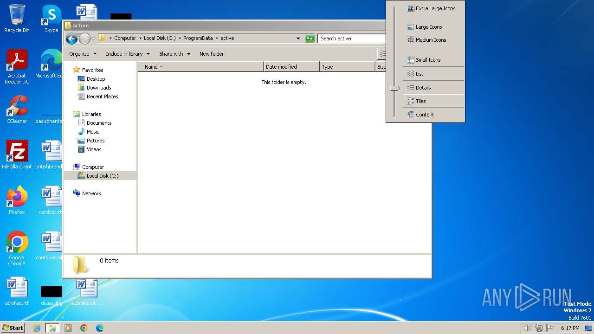The height and width of the screenshot is (334, 594).
Task: Click the Back navigation arrow
Action: (x=71, y=39)
